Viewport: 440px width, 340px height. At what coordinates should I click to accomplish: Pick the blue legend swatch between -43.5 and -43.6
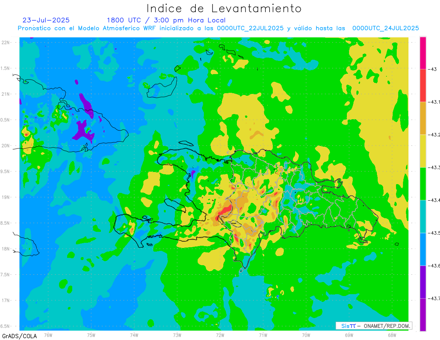[423, 249]
